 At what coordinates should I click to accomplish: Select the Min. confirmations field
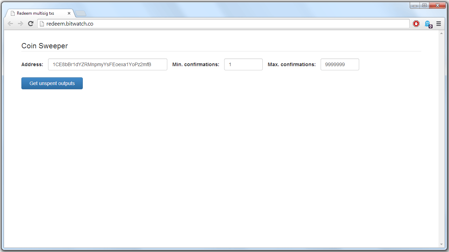tap(243, 64)
